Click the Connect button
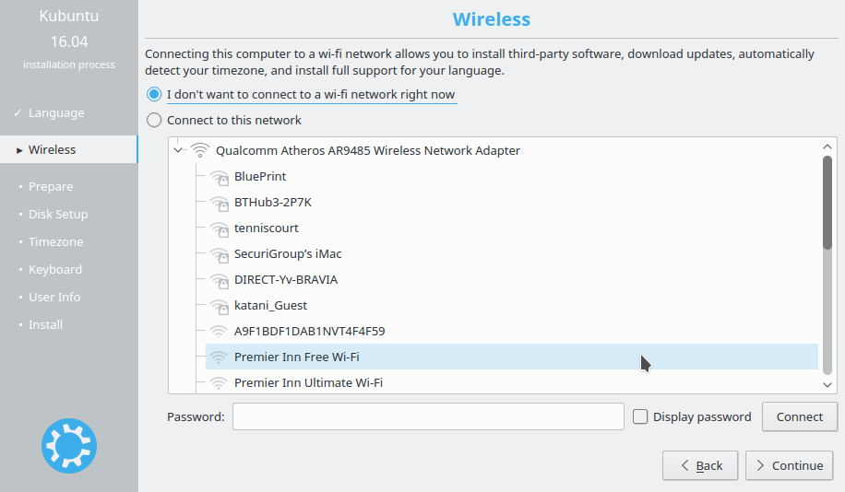 [800, 416]
